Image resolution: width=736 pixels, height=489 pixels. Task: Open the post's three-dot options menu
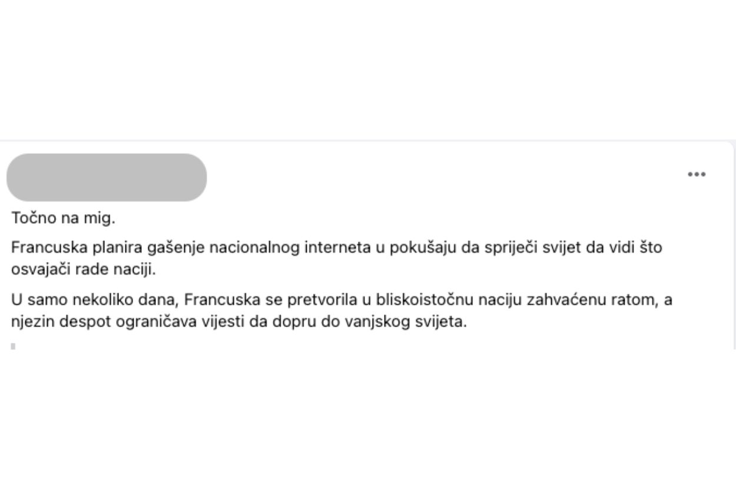[697, 174]
